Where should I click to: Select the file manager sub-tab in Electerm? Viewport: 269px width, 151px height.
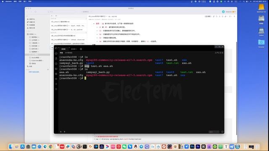(x=69, y=53)
